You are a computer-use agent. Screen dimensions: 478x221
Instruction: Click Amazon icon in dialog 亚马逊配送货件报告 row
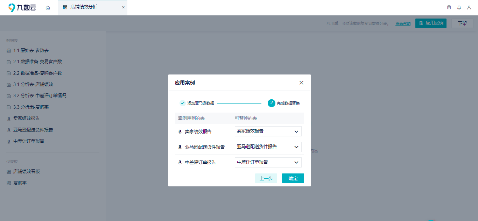coord(180,147)
